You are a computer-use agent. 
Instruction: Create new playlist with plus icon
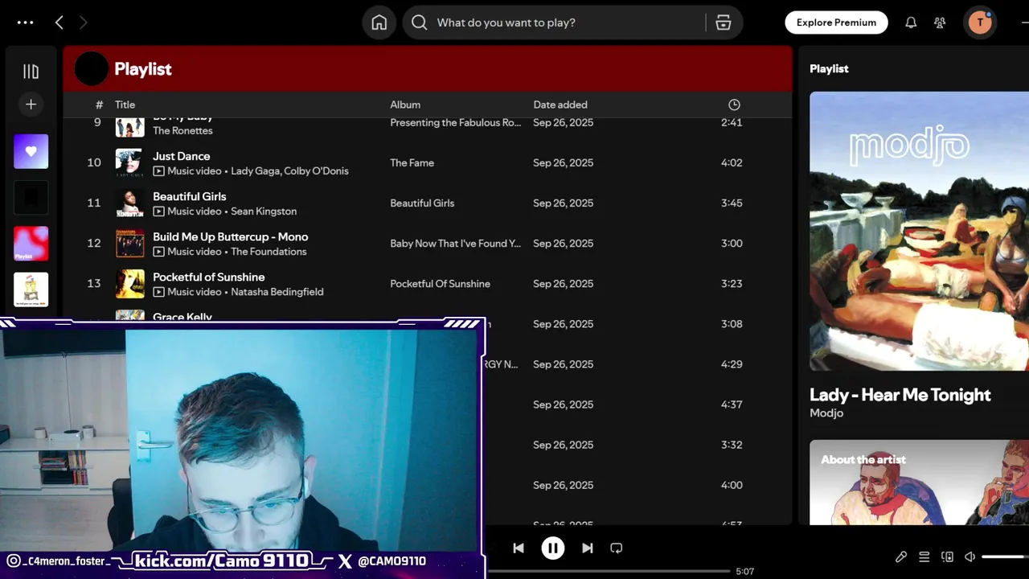31,104
